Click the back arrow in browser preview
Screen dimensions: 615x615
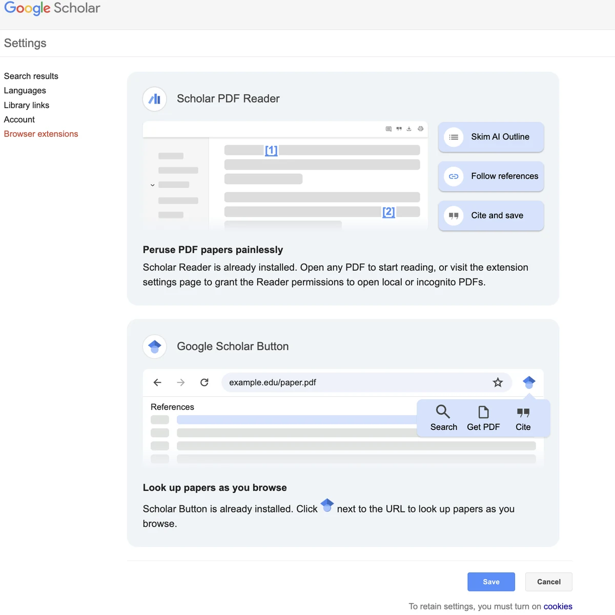[157, 382]
